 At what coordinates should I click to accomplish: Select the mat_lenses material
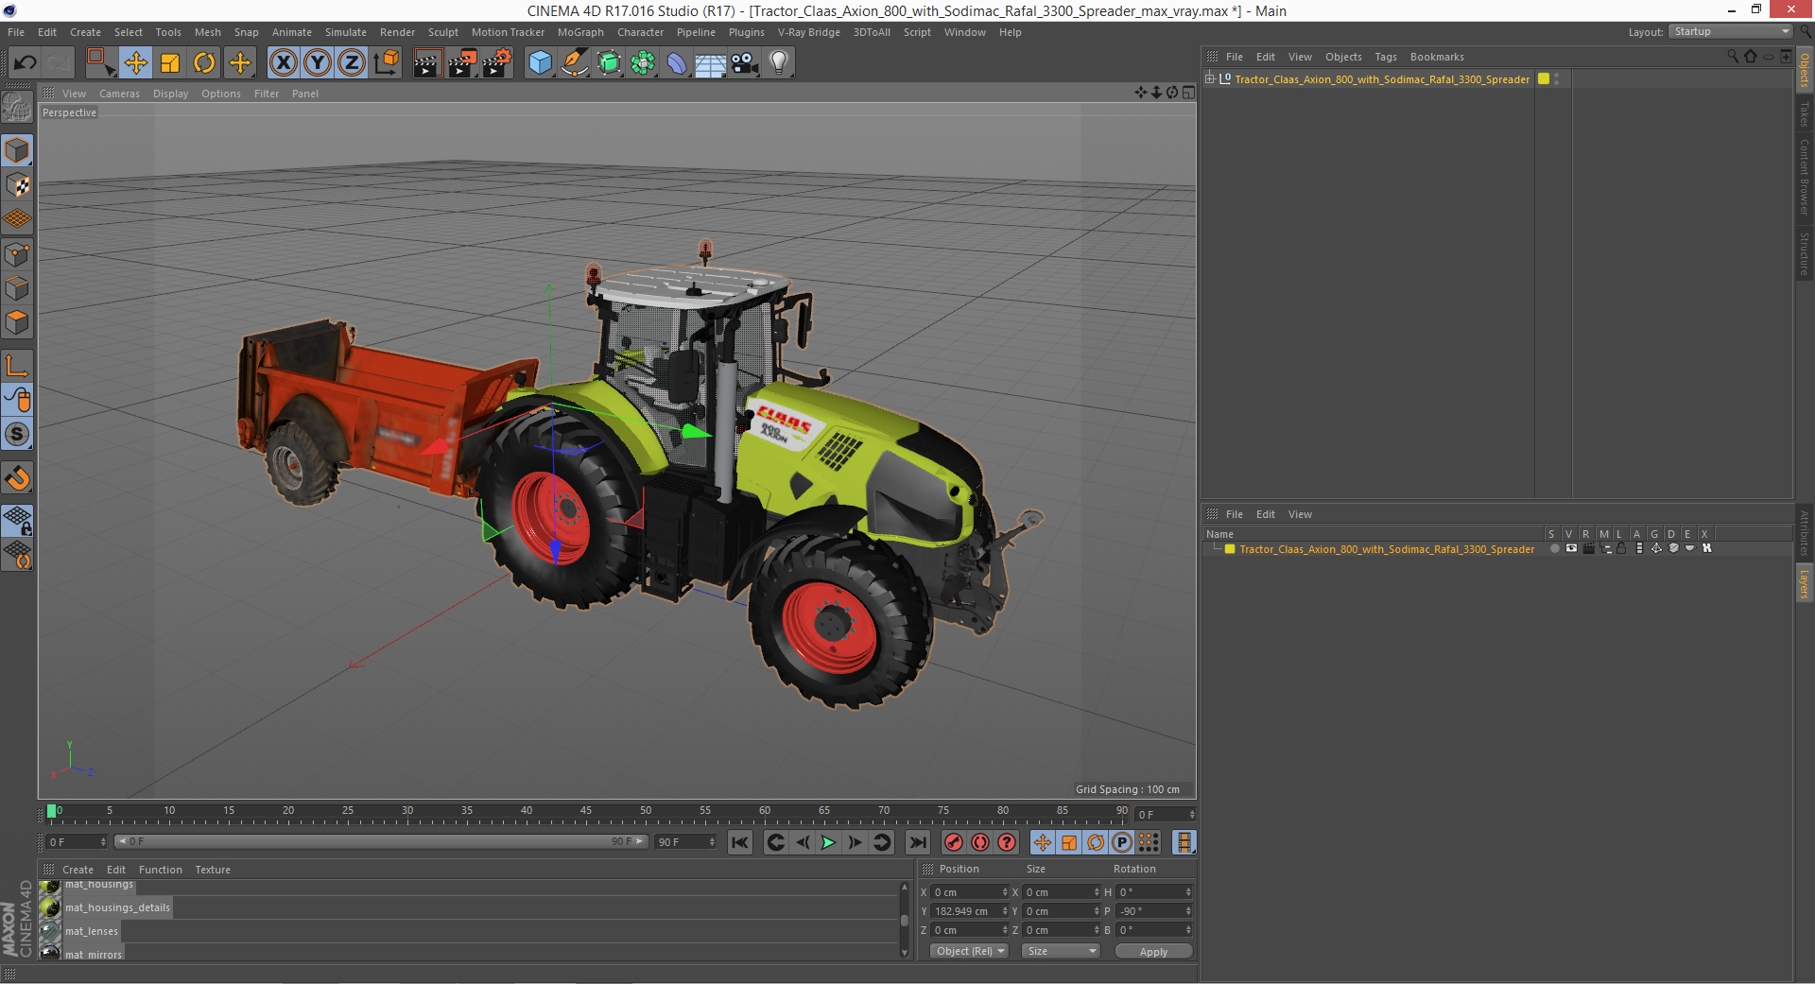[x=92, y=931]
